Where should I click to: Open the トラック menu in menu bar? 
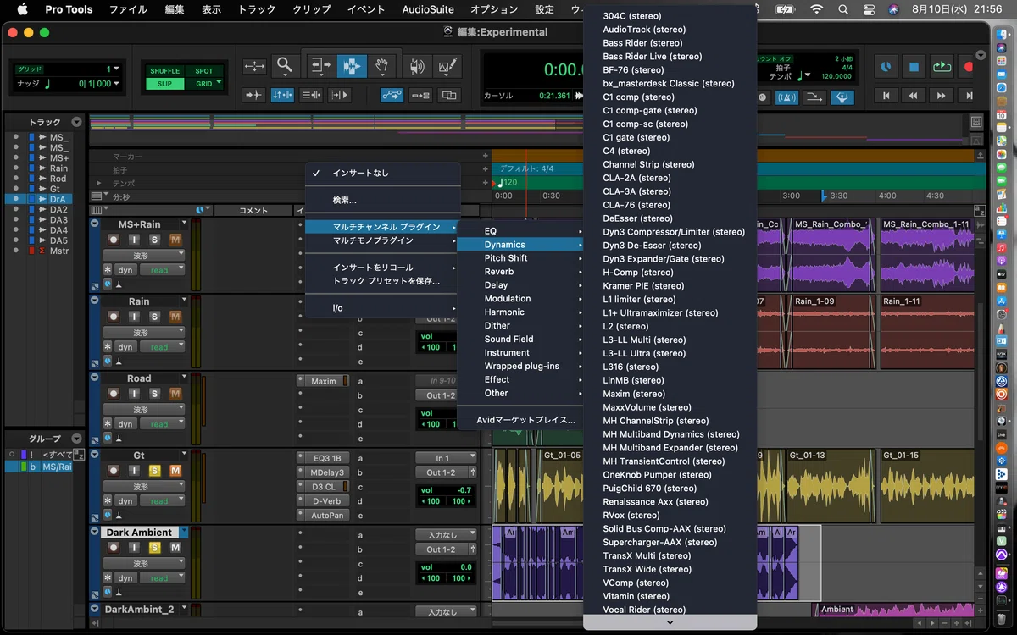257,9
